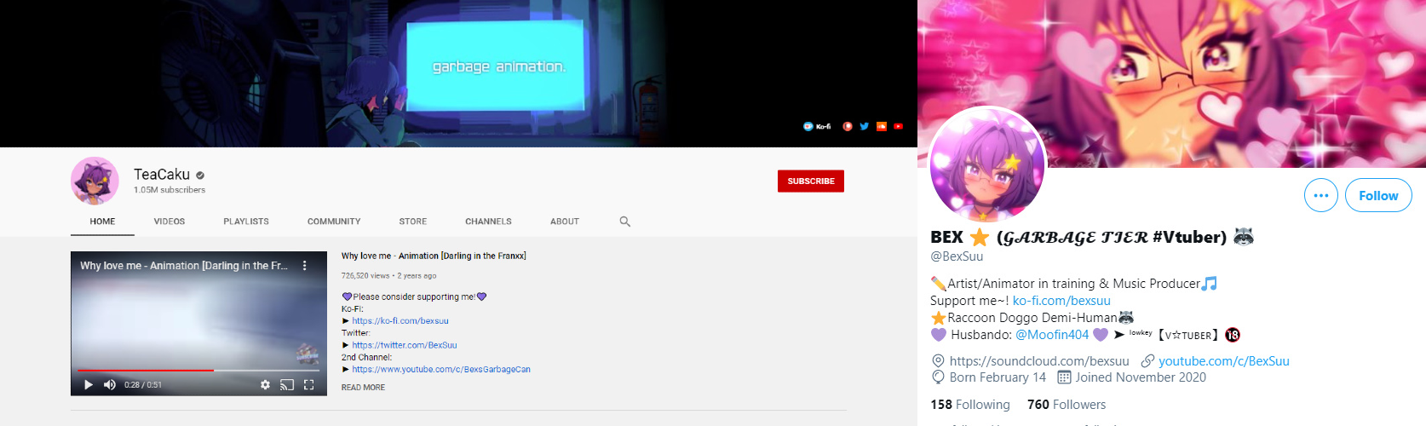Open ko-fi.com/bexsuu link in Twitter bio
Screen dimensions: 1426x426
pyautogui.click(x=1061, y=301)
